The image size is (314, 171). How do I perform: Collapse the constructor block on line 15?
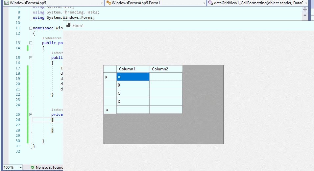[31, 58]
